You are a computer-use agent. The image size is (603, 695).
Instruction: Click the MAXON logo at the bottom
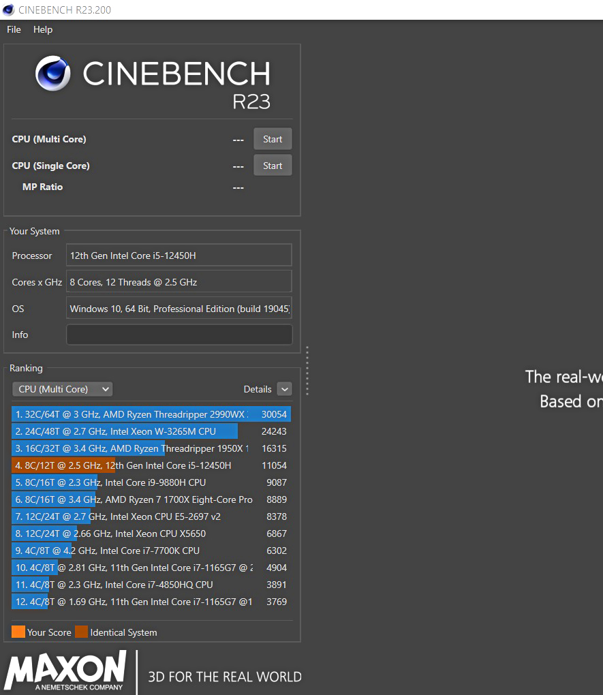[x=65, y=670]
